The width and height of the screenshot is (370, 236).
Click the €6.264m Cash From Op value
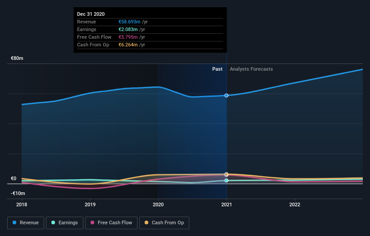(x=128, y=45)
